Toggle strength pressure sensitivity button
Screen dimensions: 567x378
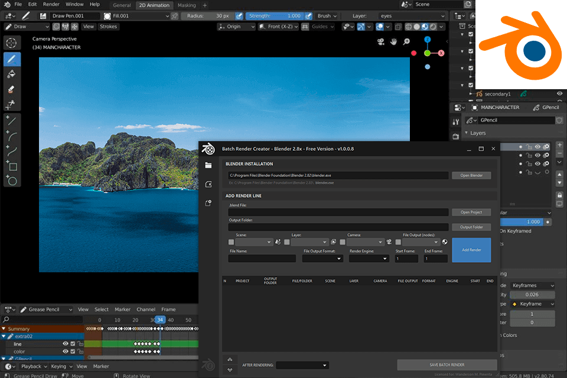click(308, 16)
